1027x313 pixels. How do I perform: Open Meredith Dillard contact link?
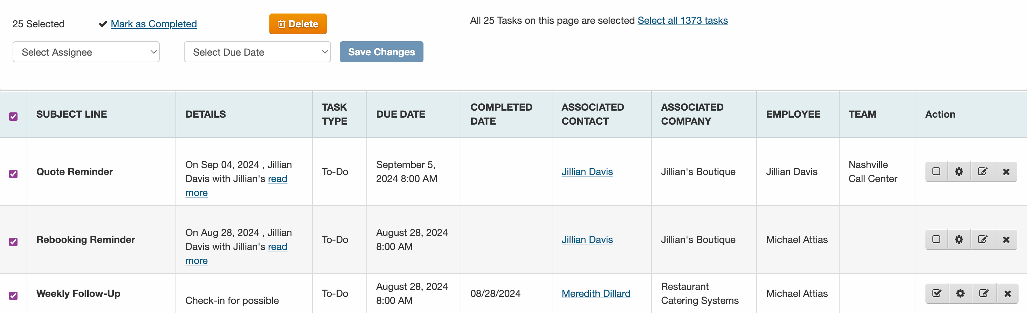click(595, 294)
